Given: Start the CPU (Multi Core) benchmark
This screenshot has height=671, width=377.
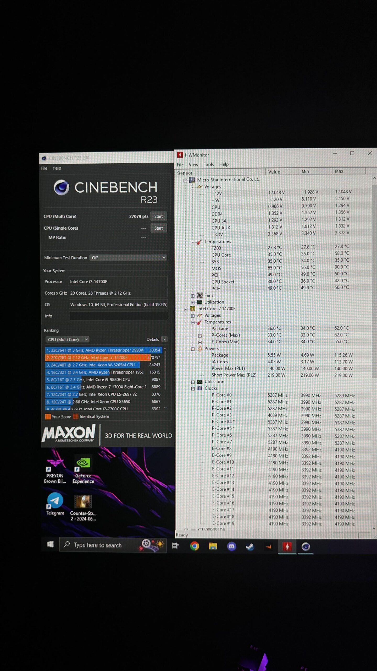Looking at the screenshot, I should [x=159, y=216].
